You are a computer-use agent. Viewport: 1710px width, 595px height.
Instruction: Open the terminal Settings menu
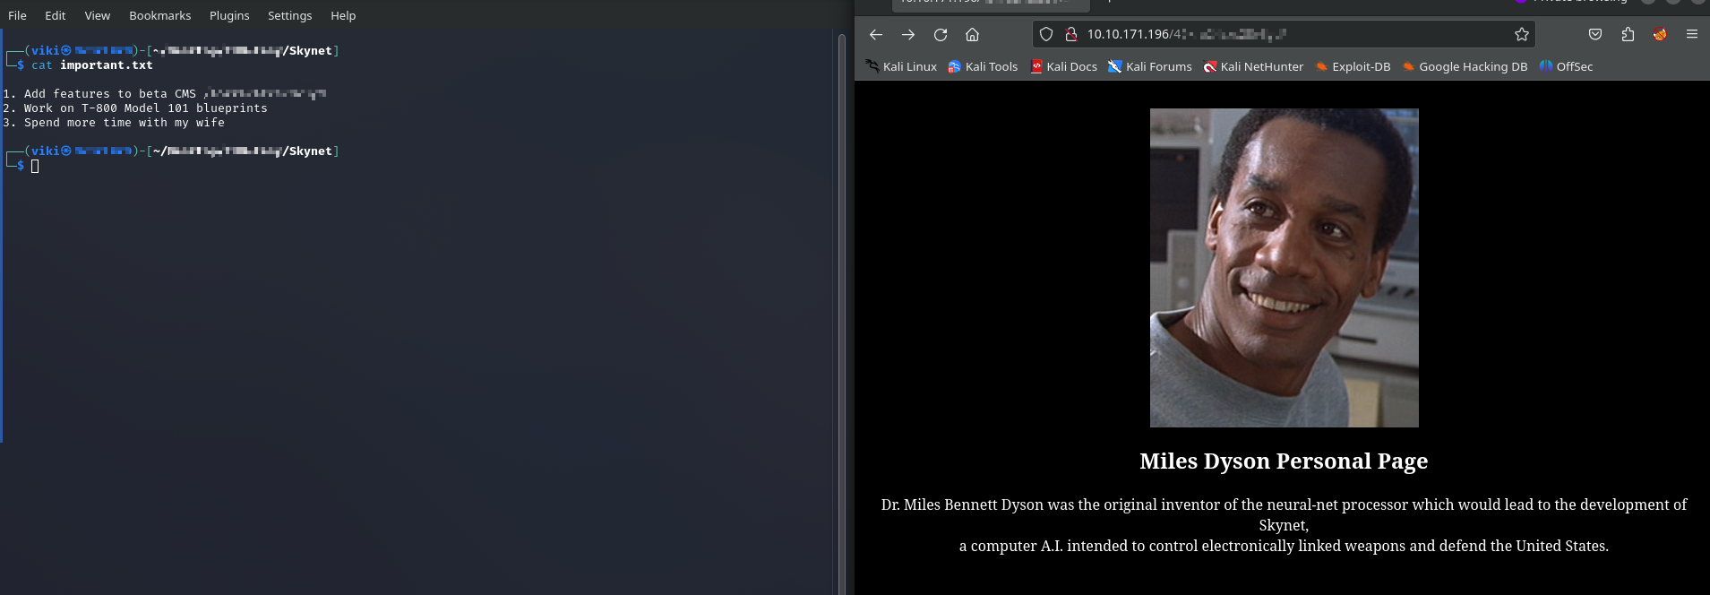coord(289,15)
